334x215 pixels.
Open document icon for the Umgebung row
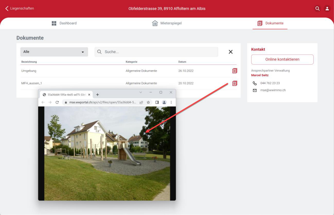coord(235,71)
